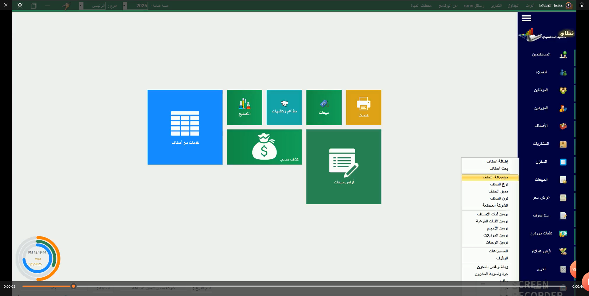
Task: Expand the fiscal year 2025 dropdown
Action: 125,6
